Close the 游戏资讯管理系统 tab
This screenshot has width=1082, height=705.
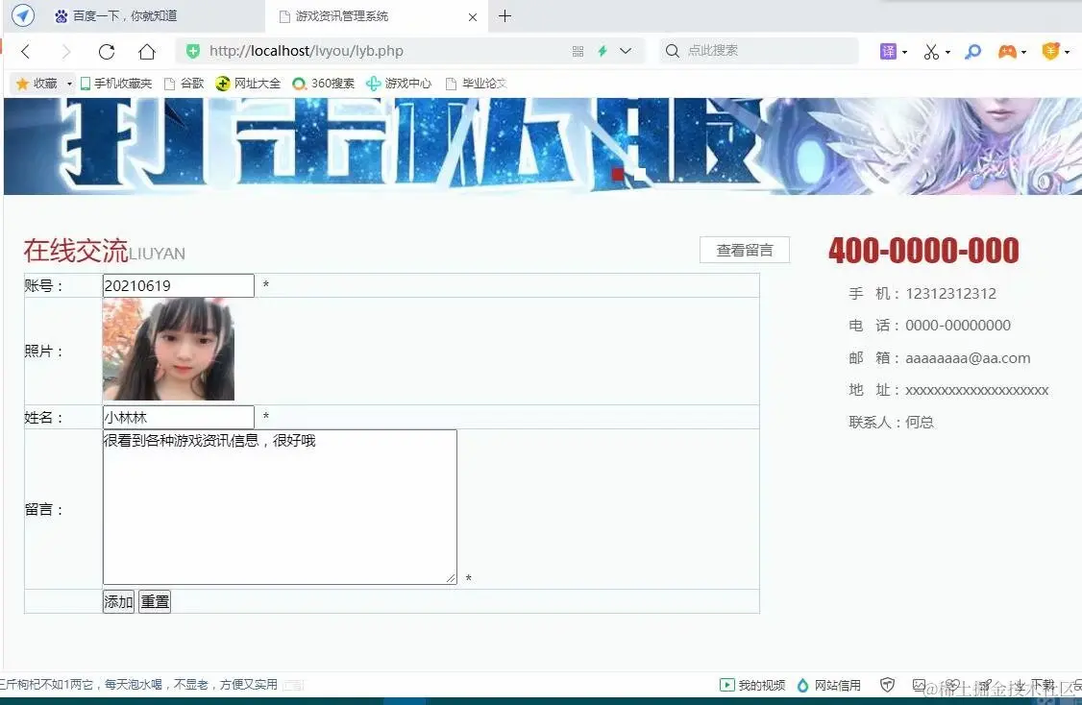pos(473,16)
